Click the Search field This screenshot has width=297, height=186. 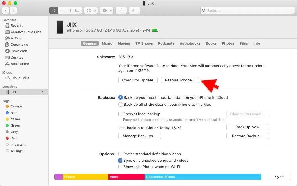pos(248,10)
